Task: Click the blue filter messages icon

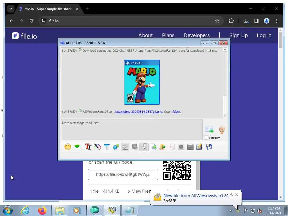Action: coord(107,147)
